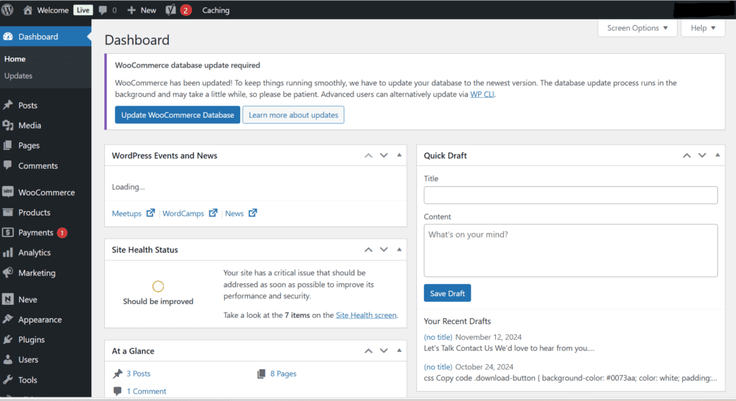Click the Tools wrench icon
This screenshot has height=401, width=736.
point(8,380)
